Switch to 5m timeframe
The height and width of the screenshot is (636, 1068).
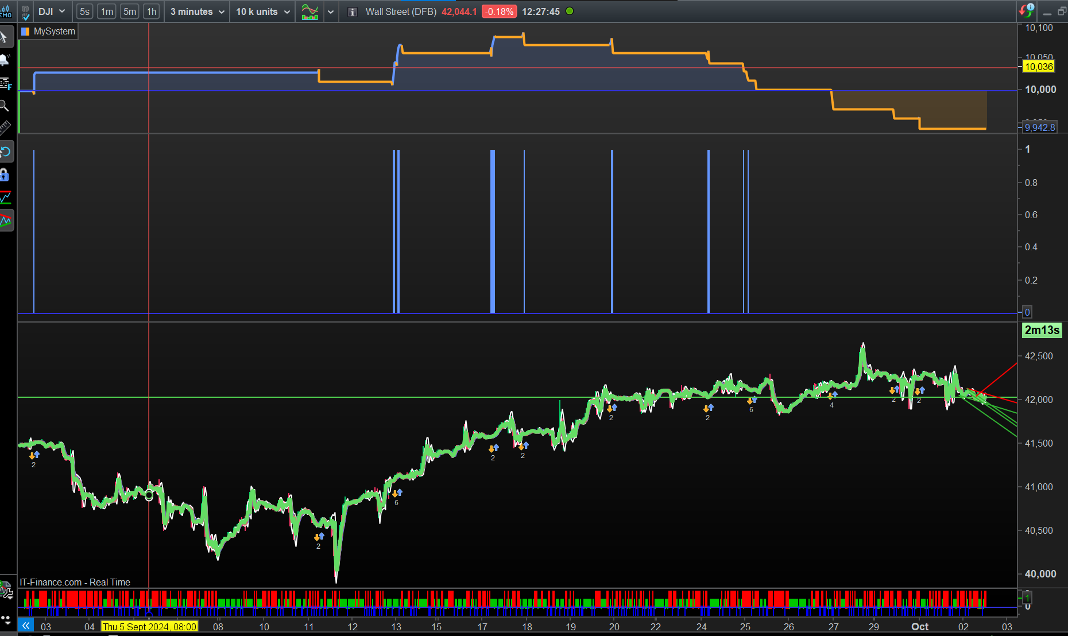[130, 11]
